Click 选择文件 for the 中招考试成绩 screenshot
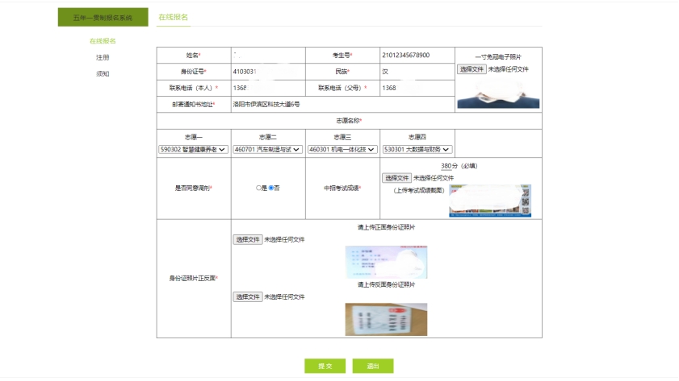The height and width of the screenshot is (381, 679). click(396, 178)
